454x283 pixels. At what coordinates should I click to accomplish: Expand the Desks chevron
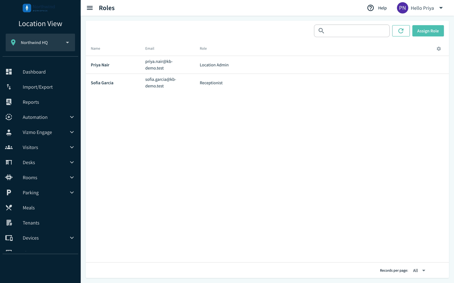pos(72,162)
